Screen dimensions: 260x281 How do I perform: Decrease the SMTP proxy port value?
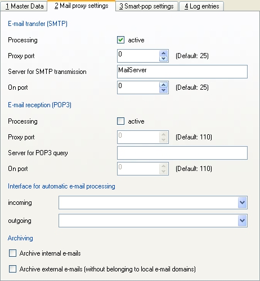click(163, 59)
